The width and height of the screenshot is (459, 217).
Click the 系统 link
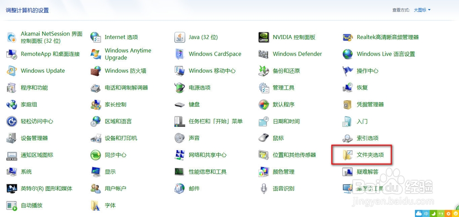[x=26, y=171]
